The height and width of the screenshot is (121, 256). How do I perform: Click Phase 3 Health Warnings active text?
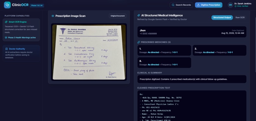22,37
